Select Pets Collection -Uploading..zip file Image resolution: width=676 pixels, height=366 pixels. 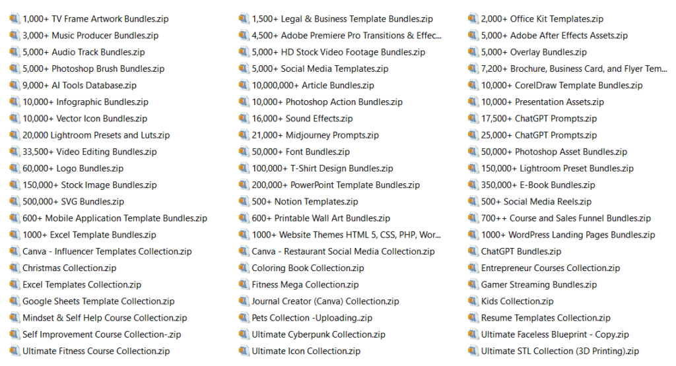point(312,318)
